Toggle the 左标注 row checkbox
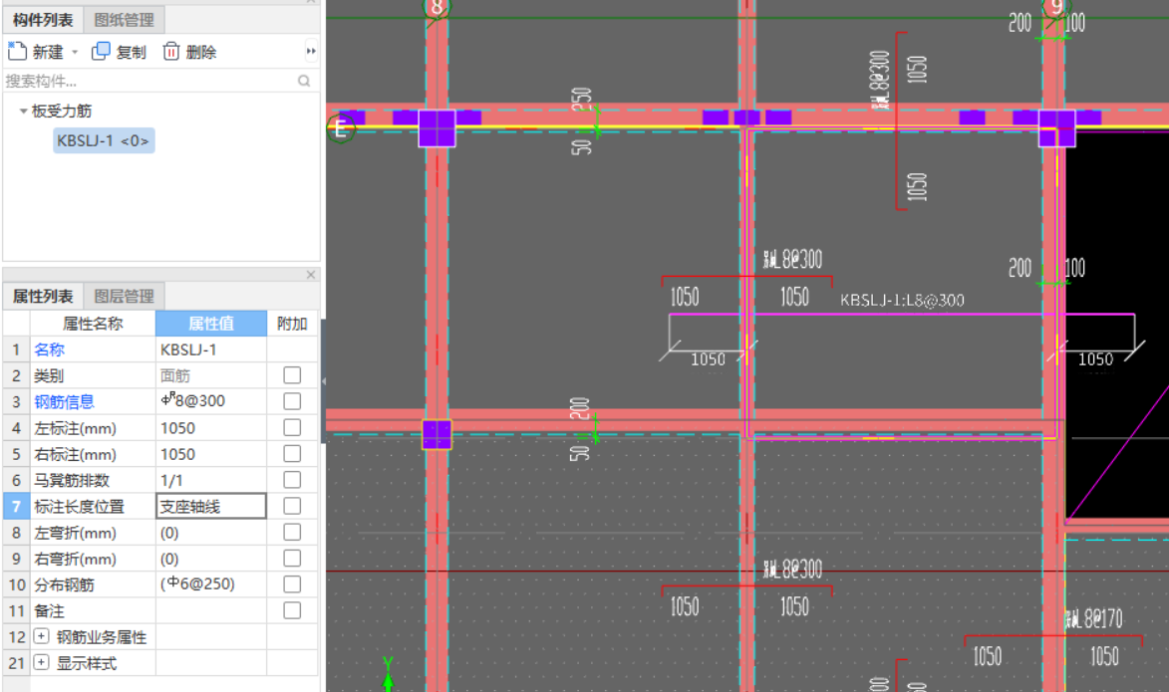1169x692 pixels. [x=292, y=427]
